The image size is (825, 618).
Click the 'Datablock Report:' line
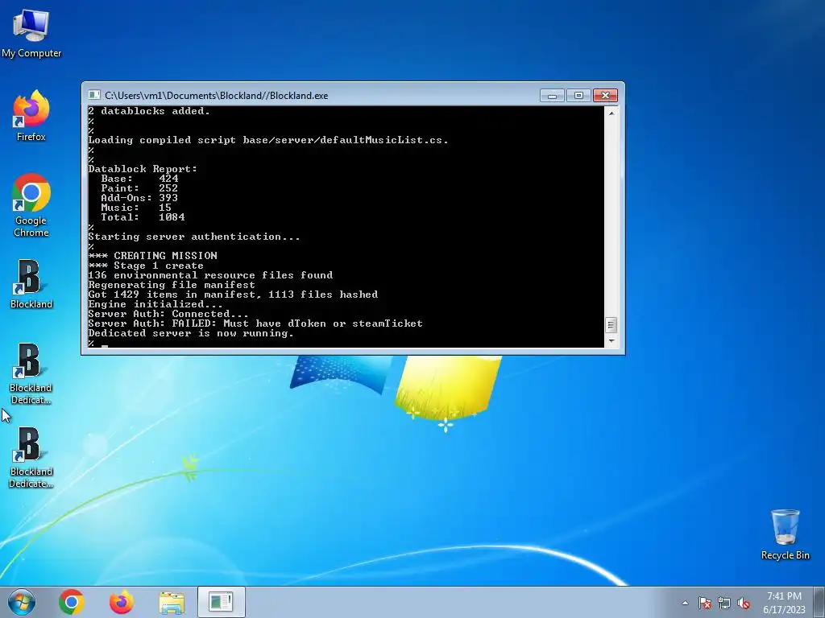(143, 169)
